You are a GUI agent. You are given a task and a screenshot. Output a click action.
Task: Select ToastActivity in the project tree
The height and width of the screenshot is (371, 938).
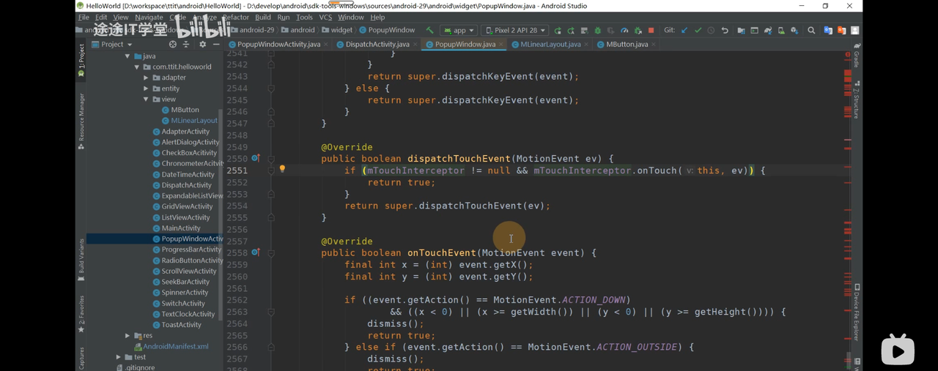(x=181, y=325)
